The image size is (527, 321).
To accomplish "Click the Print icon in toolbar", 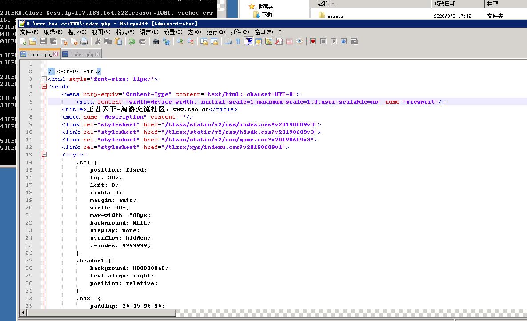I will coord(84,41).
